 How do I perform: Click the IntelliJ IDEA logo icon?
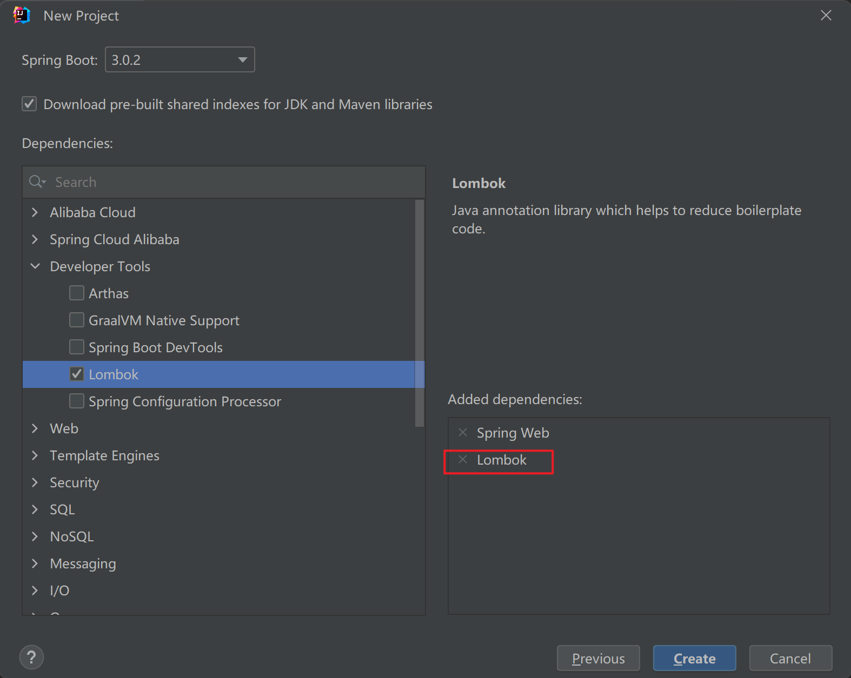22,15
